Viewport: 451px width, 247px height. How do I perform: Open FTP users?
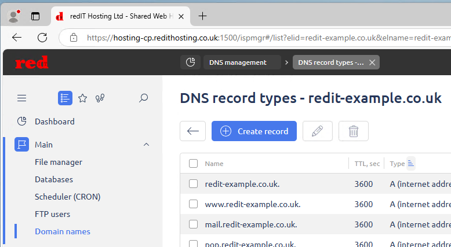52,214
